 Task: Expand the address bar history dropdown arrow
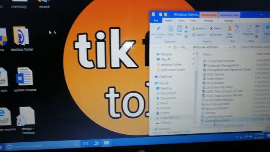[x=230, y=47]
